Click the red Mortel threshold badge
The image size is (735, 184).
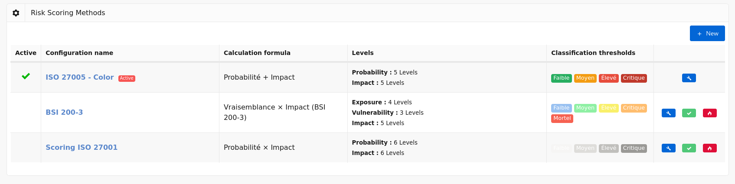pyautogui.click(x=562, y=118)
